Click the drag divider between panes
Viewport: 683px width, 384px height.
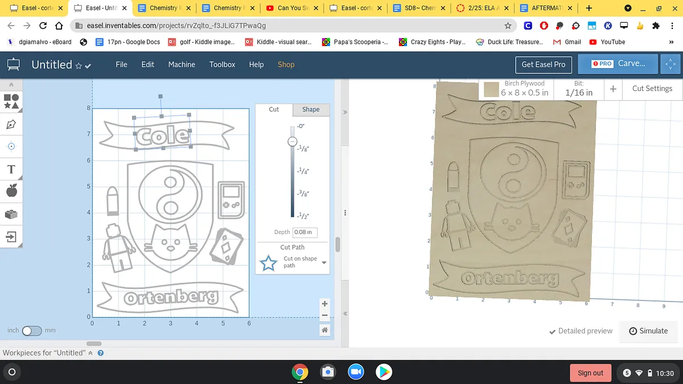tap(344, 213)
